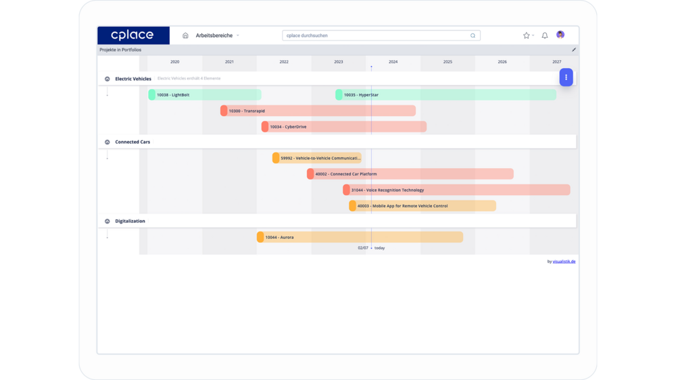Collapse the Connected Cars group
This screenshot has height=380, width=676.
click(x=107, y=142)
